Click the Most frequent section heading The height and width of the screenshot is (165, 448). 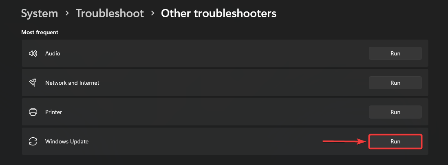coord(40,32)
